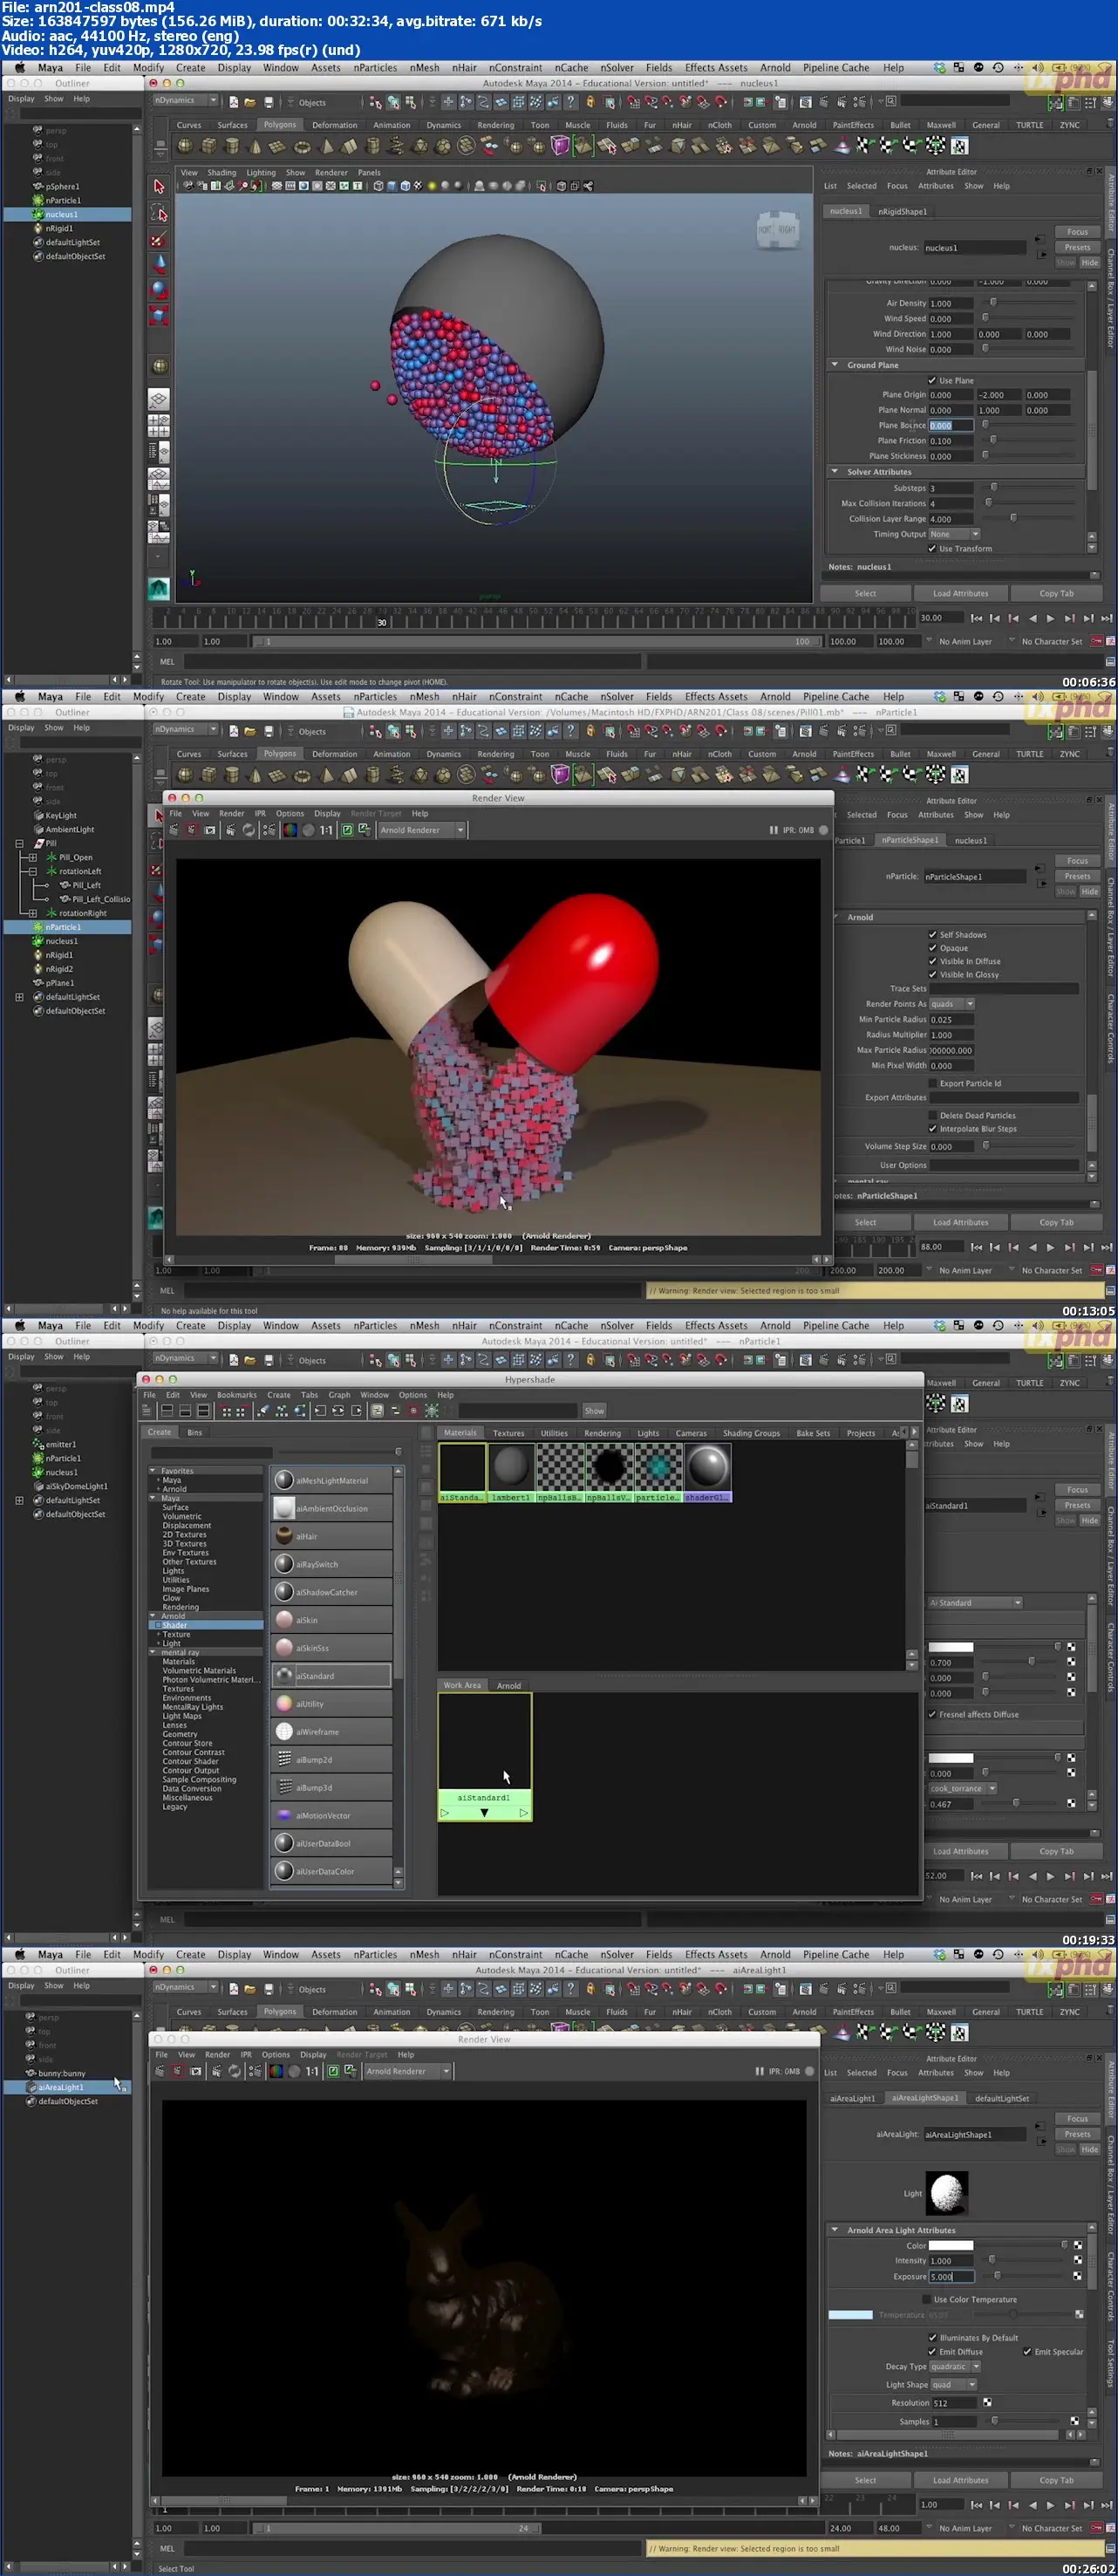Screen dimensions: 1118x2576
Task: Click Presets button in the nucleus1 Attribute Editor
Action: [x=1077, y=247]
